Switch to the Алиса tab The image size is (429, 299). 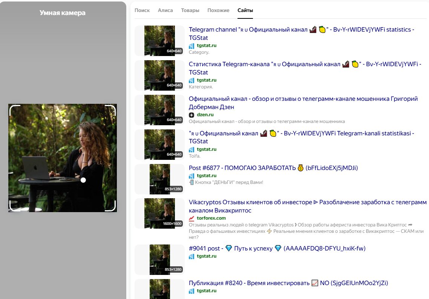click(165, 11)
